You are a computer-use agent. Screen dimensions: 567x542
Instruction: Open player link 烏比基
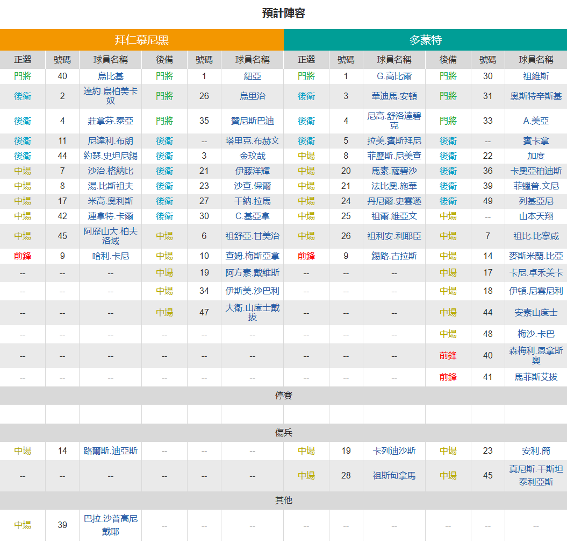click(111, 76)
